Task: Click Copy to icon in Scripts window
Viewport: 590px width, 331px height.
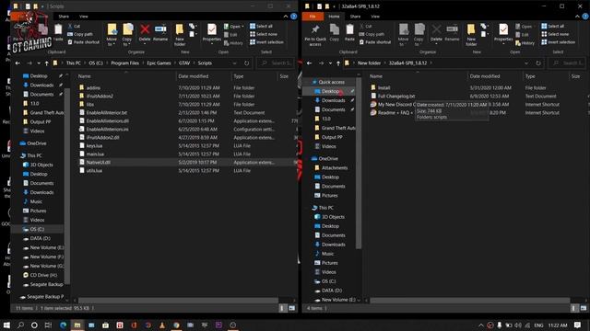Action: click(x=127, y=35)
